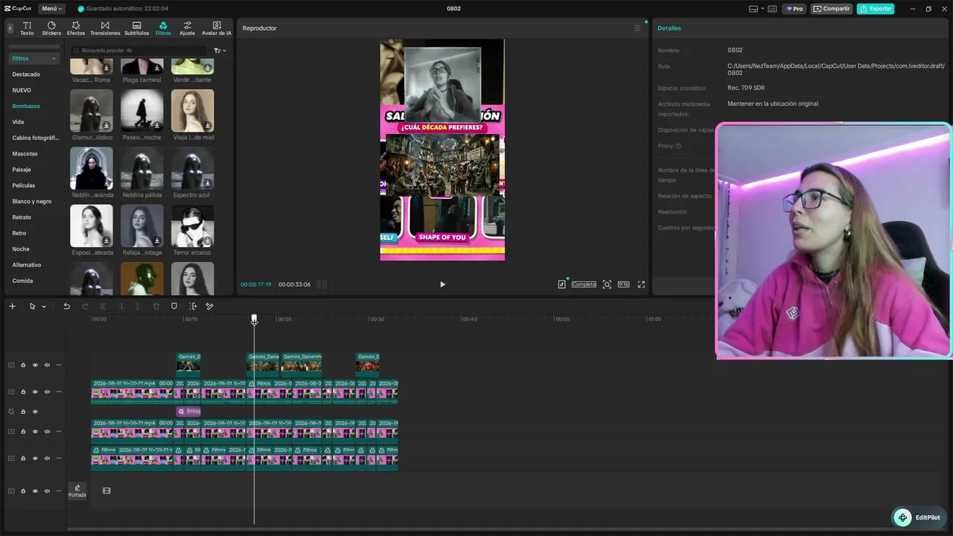Screen dimensions: 953x536
Task: Play the video in Reproductor
Action: [442, 284]
